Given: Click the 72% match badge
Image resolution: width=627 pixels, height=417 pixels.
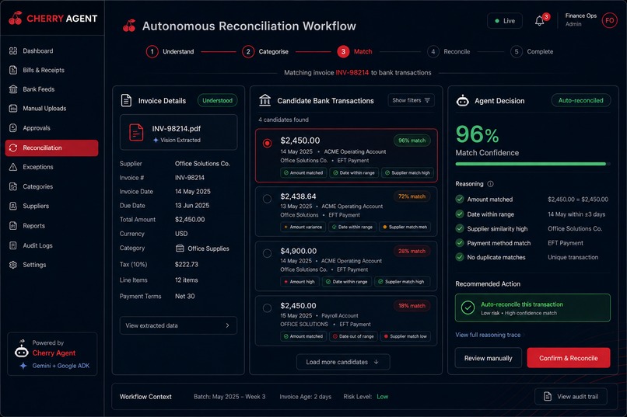Looking at the screenshot, I should click(x=412, y=196).
